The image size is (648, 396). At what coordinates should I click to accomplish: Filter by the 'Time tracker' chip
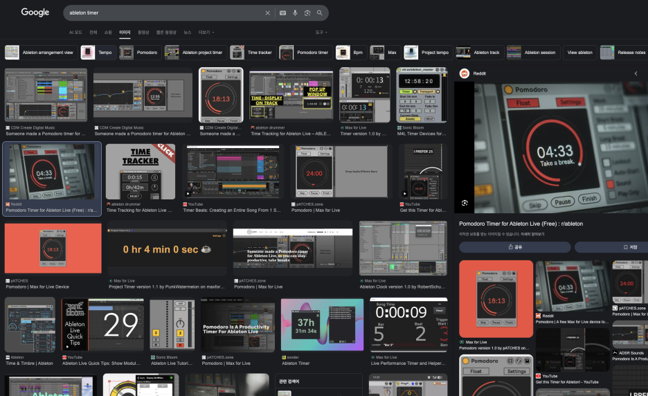coord(253,53)
